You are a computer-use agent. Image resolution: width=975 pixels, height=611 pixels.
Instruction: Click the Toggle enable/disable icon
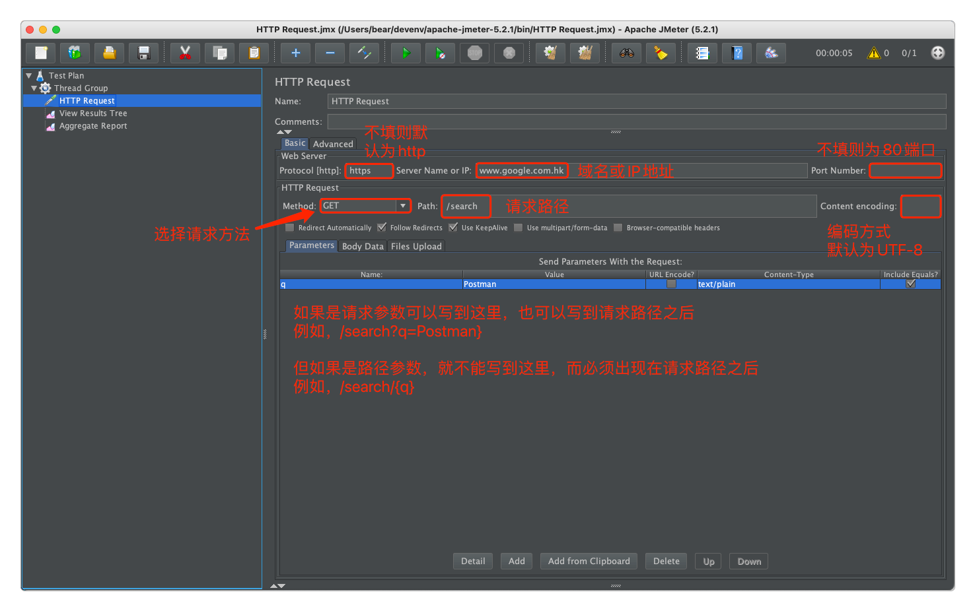364,53
